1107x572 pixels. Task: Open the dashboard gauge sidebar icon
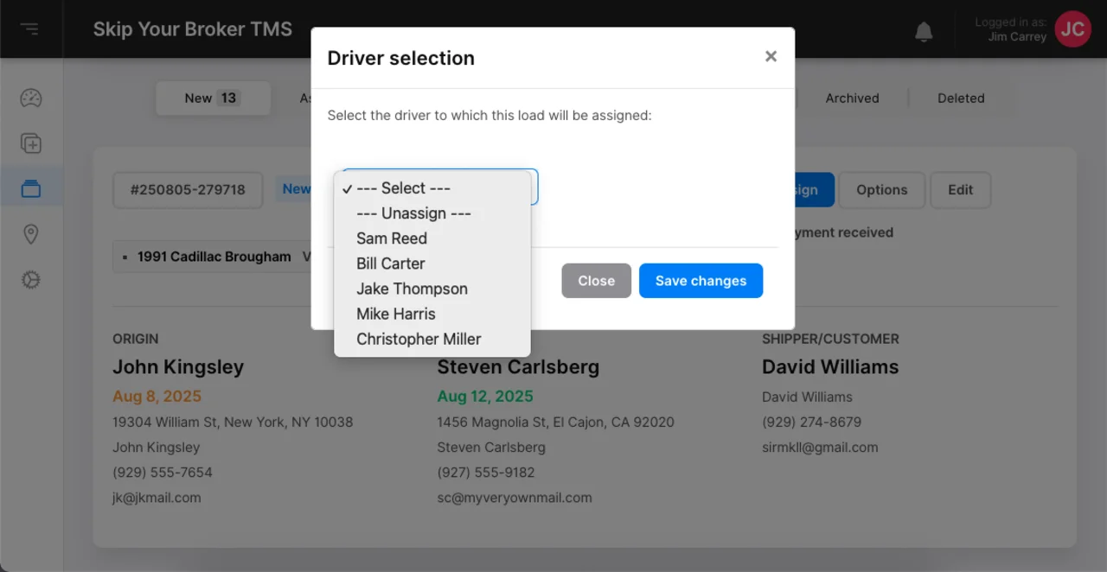(x=31, y=99)
